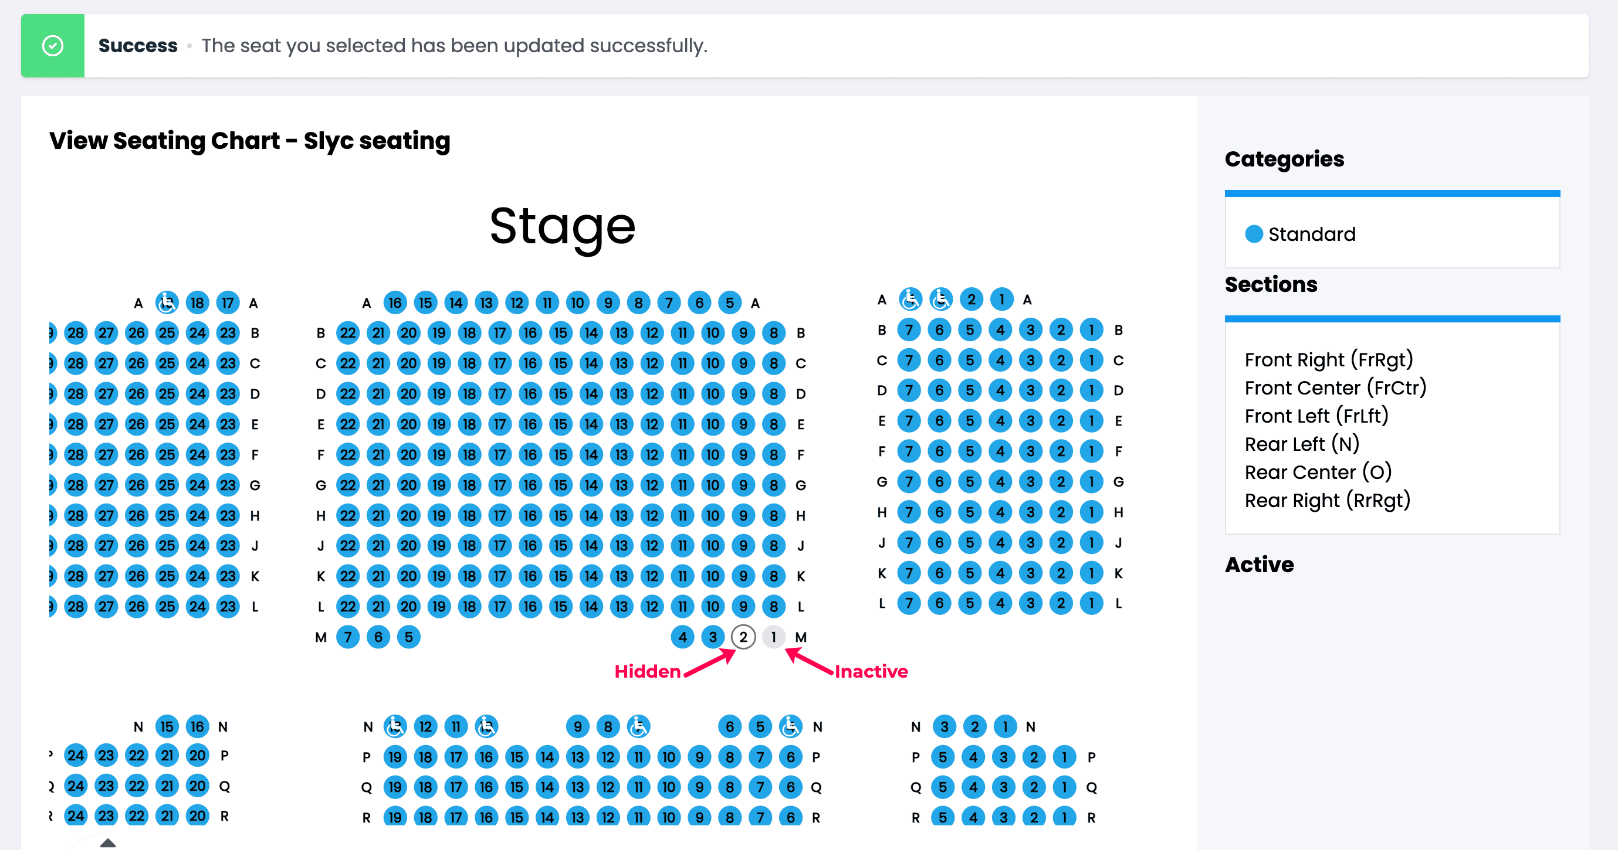Viewport: 1618px width, 850px height.
Task: Select seat 7 in center row M
Action: coord(348,637)
